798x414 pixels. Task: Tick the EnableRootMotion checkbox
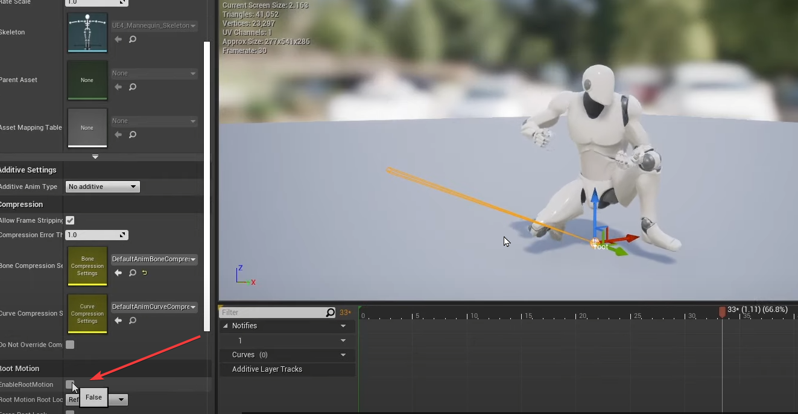[70, 384]
